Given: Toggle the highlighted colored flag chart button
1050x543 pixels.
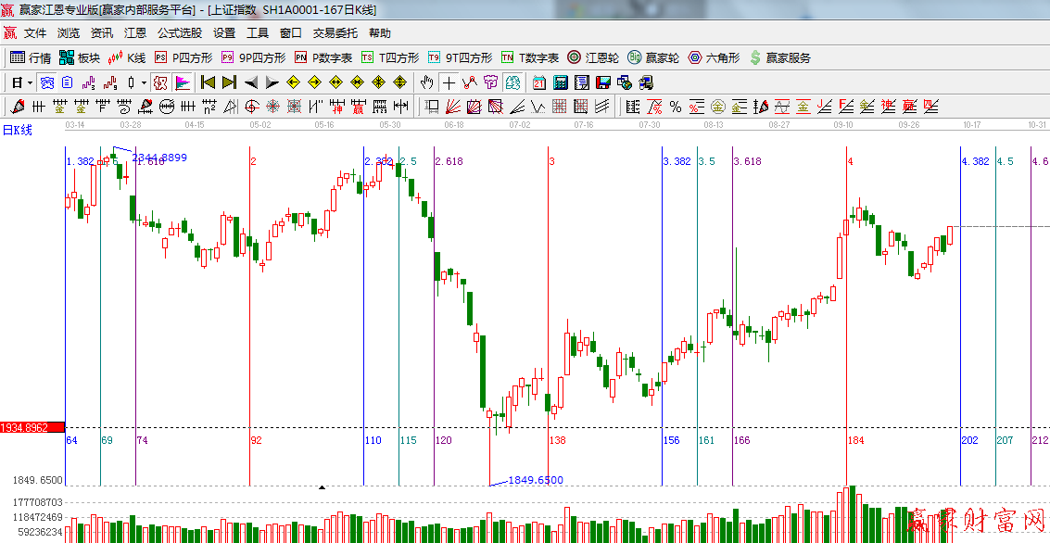Looking at the screenshot, I should click(183, 82).
